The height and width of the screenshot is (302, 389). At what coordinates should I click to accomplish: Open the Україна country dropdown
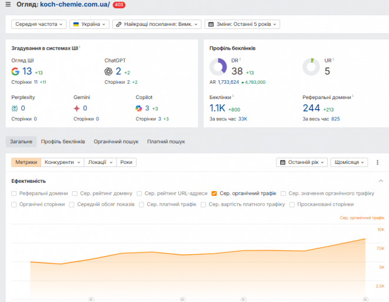click(x=89, y=24)
